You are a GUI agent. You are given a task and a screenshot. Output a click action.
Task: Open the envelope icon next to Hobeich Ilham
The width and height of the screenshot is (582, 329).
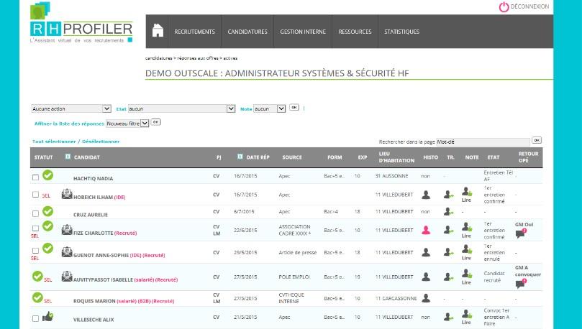[67, 194]
